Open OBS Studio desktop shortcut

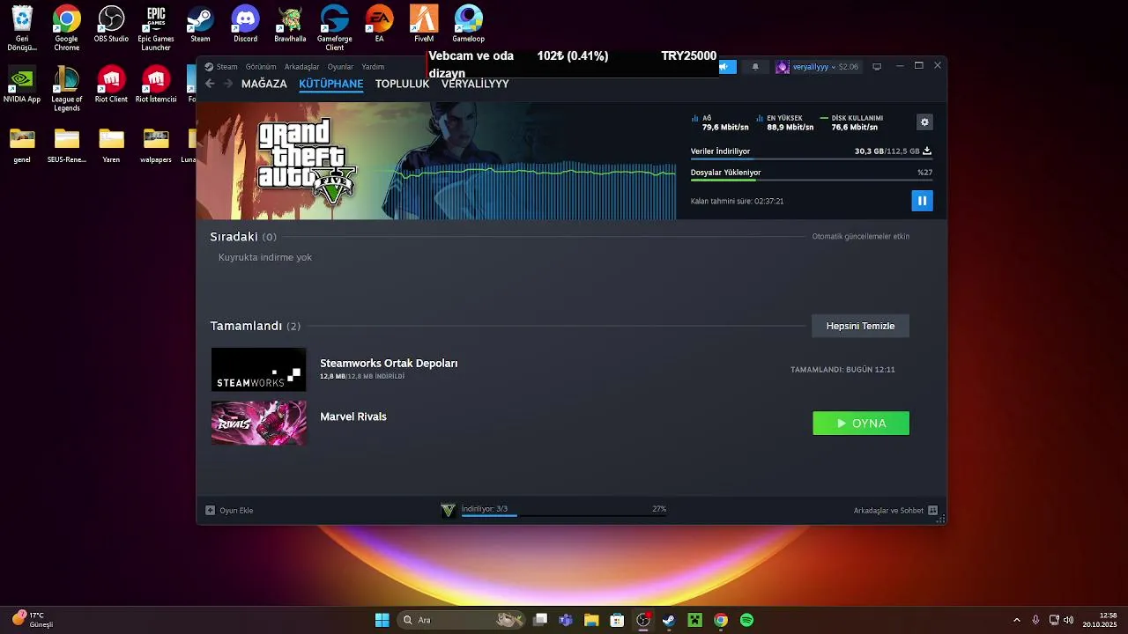(x=111, y=25)
